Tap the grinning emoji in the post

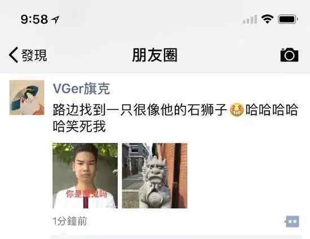pos(237,110)
